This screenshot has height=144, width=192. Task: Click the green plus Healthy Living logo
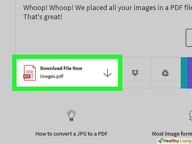pos(160,141)
